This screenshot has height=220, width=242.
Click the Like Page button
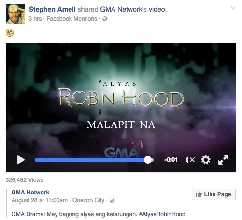tap(214, 194)
